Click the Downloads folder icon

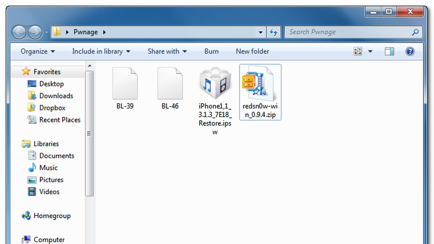pos(32,96)
